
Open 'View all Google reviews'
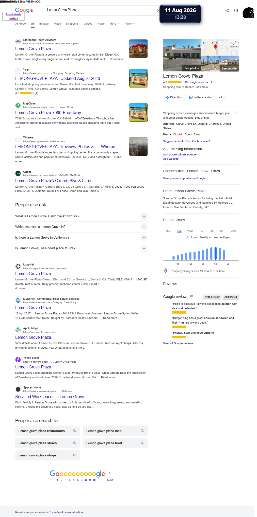(x=178, y=343)
